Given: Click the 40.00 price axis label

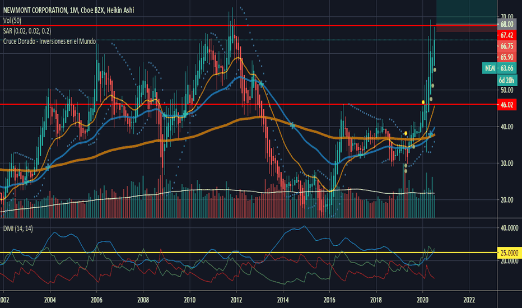Looking at the screenshot, I should tap(507, 127).
